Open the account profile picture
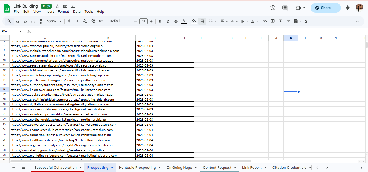 pyautogui.click(x=359, y=8)
